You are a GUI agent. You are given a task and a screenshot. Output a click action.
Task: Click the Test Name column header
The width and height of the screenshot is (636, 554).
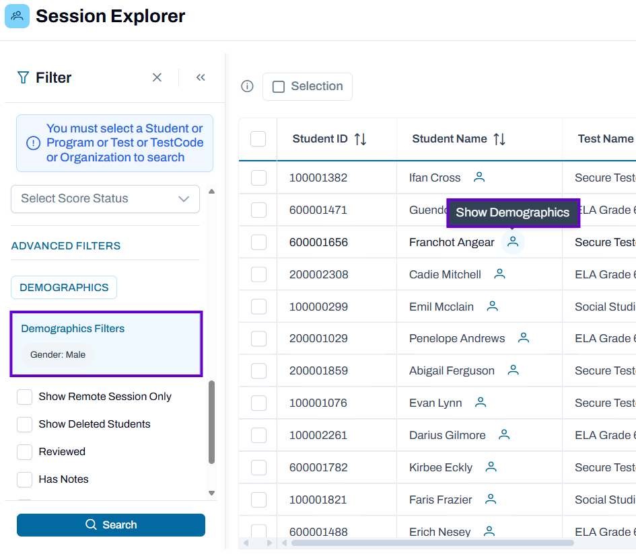point(606,138)
